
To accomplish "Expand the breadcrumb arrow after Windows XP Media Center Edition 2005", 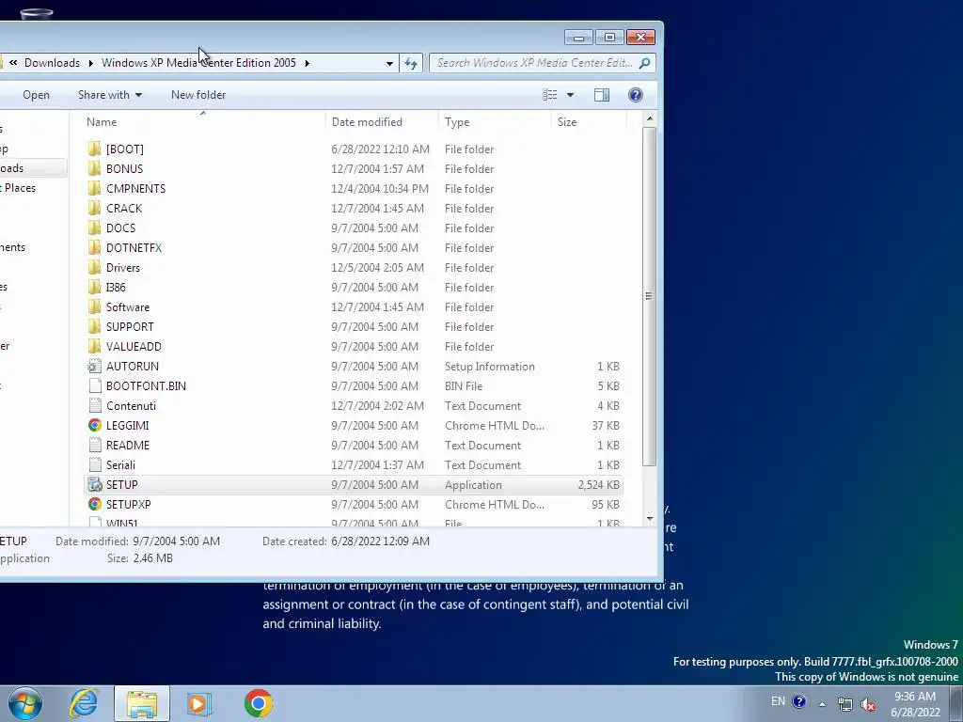I will click(308, 63).
